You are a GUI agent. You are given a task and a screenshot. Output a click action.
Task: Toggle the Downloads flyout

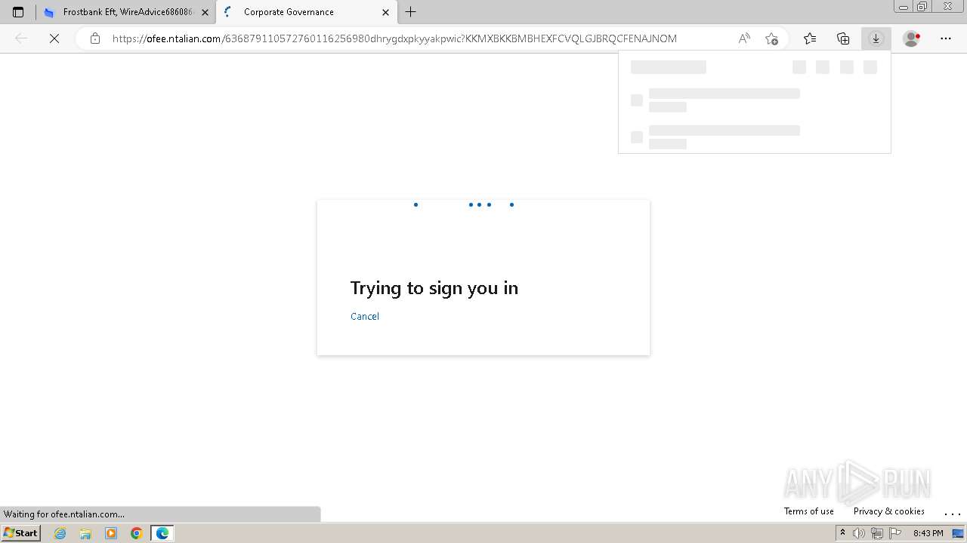click(876, 38)
